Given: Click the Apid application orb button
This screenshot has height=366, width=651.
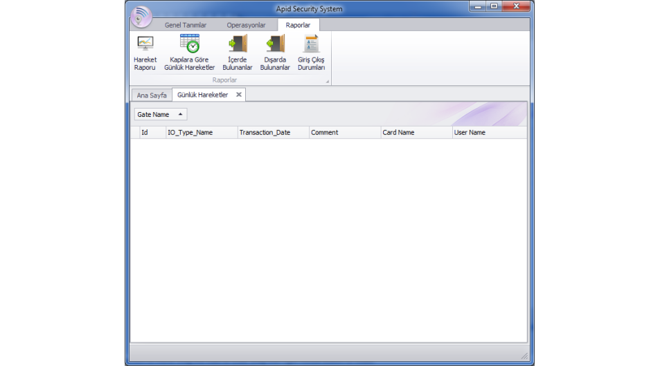Looking at the screenshot, I should click(x=141, y=17).
